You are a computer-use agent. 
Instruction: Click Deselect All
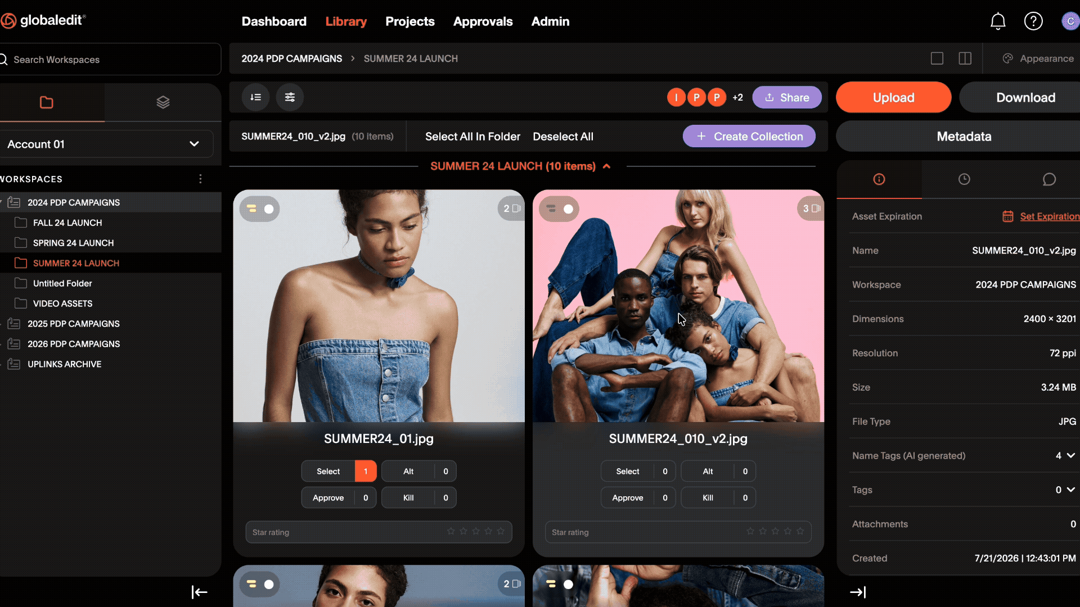coord(563,137)
